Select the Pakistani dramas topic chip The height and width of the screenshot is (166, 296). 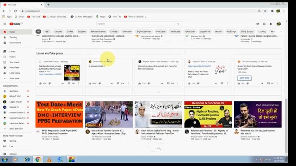click(98, 32)
